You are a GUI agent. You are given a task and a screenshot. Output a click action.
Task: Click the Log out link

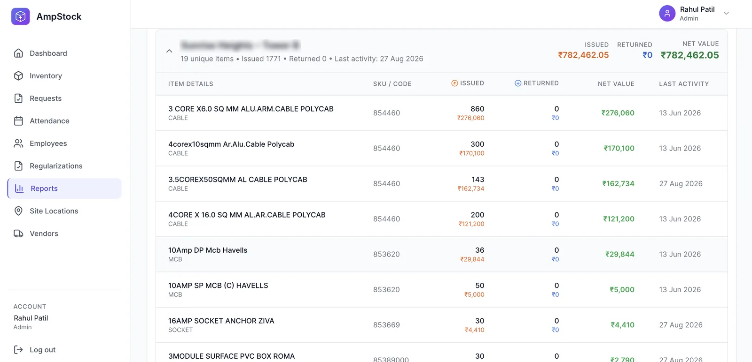[x=42, y=350]
